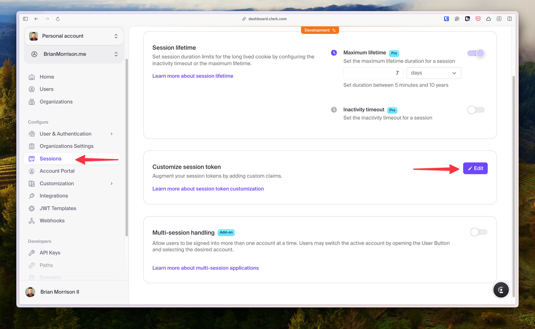Click the clock icon beside Maximum lifetime
This screenshot has width=535, height=329.
click(x=334, y=53)
